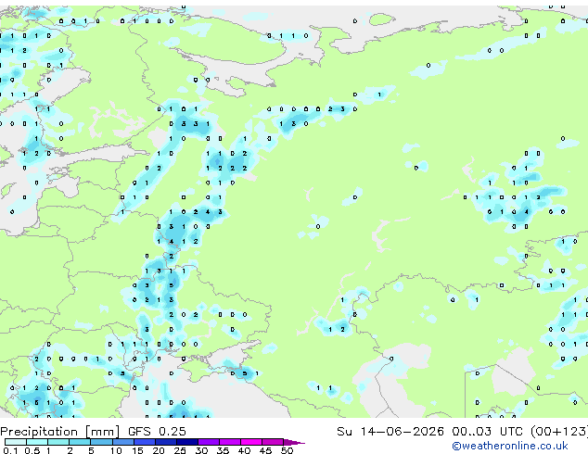Click the 25–30 mm dark navy legend box
The width and height of the screenshot is (588, 454).
click(187, 442)
